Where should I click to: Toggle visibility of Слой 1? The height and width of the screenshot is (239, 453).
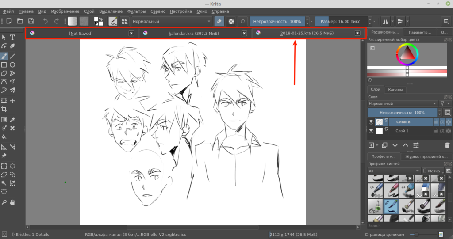point(371,131)
